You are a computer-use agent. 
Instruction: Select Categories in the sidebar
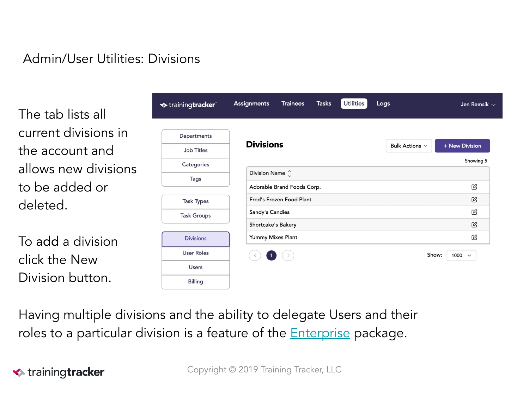click(x=196, y=165)
